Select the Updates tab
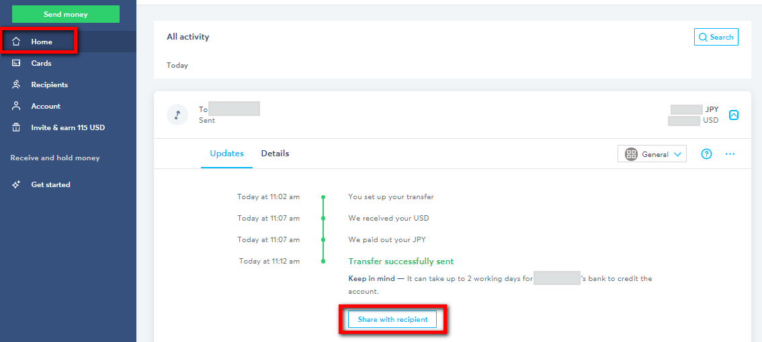 point(226,154)
